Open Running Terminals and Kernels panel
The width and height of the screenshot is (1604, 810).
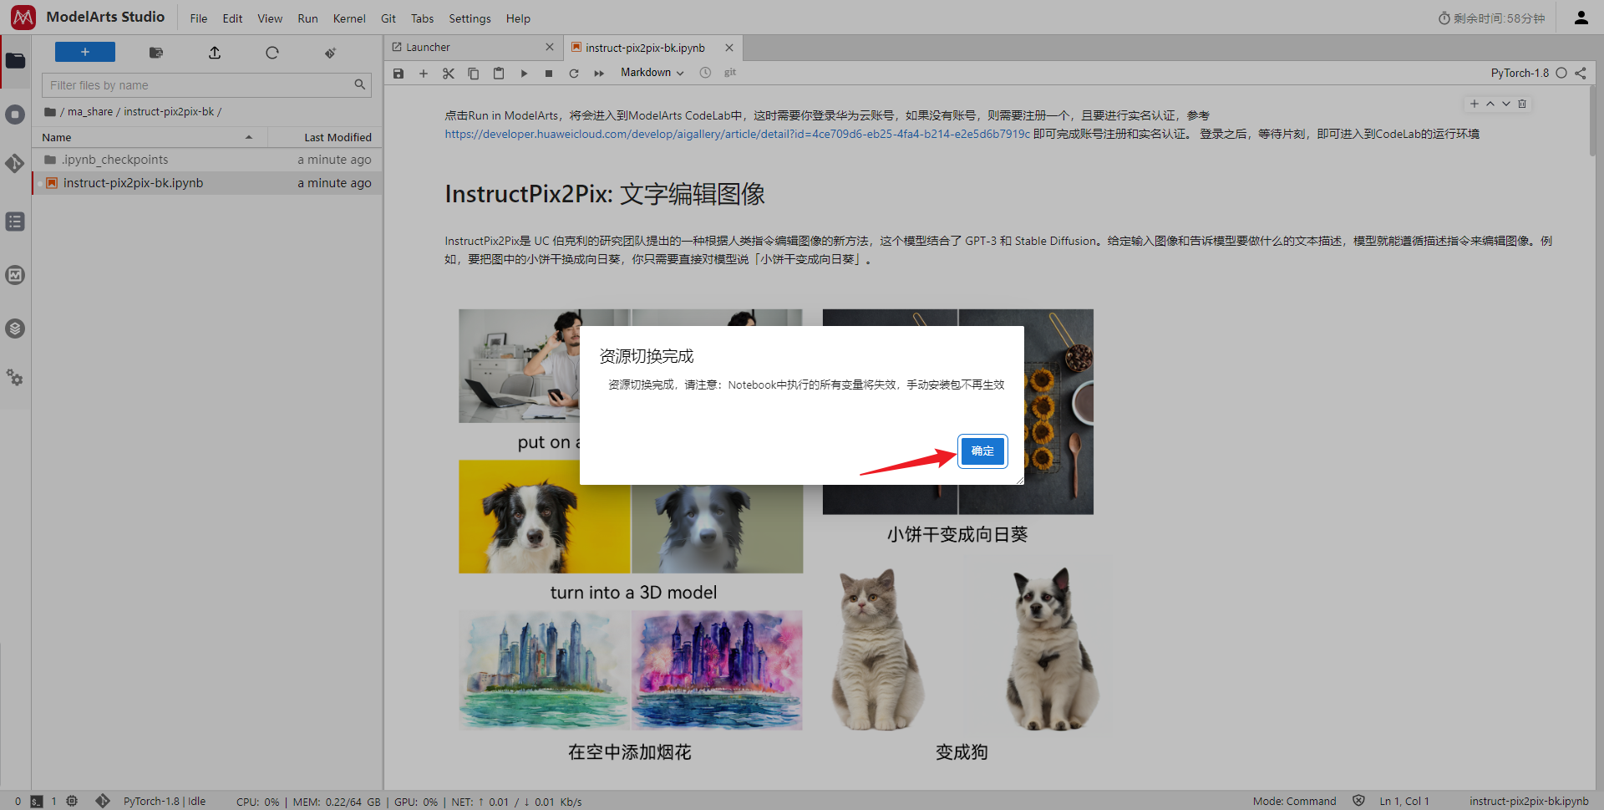coord(15,115)
